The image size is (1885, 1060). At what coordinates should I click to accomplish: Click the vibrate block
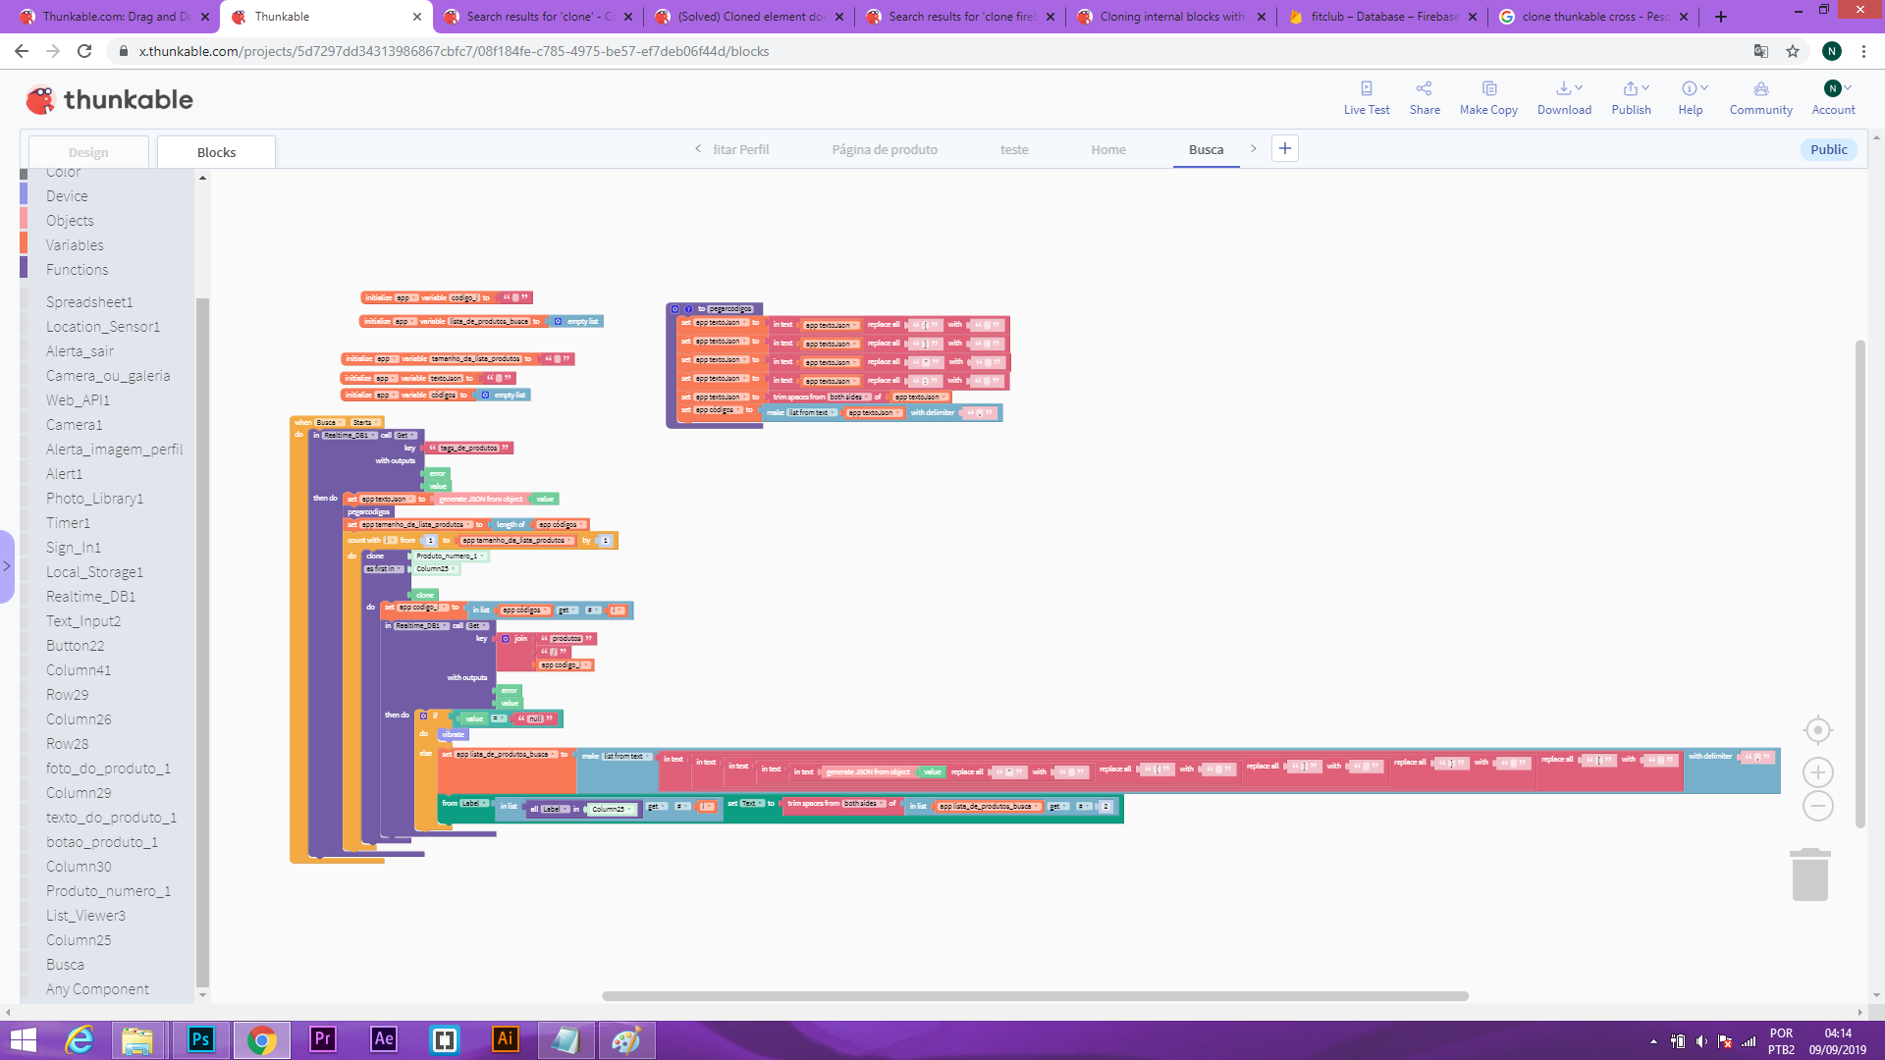453,734
